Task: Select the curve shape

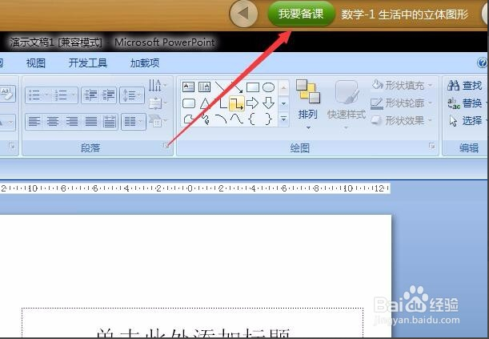Action: tap(237, 119)
